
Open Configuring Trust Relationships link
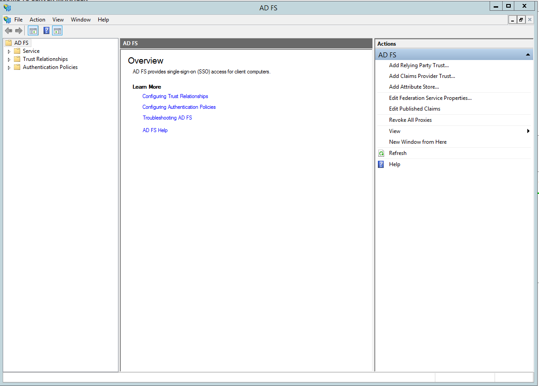tap(175, 96)
